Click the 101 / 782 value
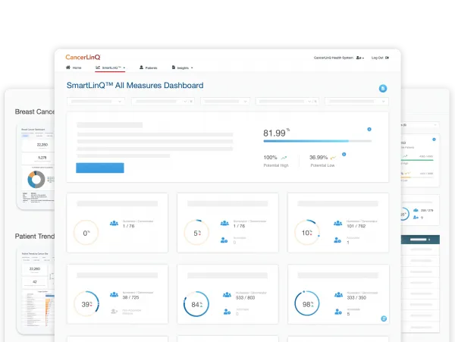This screenshot has height=342, width=455. pos(356,226)
